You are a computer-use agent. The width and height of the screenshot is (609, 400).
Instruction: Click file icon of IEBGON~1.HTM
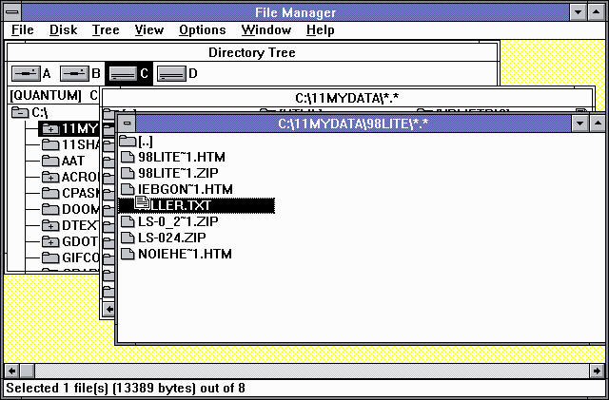pyautogui.click(x=128, y=189)
